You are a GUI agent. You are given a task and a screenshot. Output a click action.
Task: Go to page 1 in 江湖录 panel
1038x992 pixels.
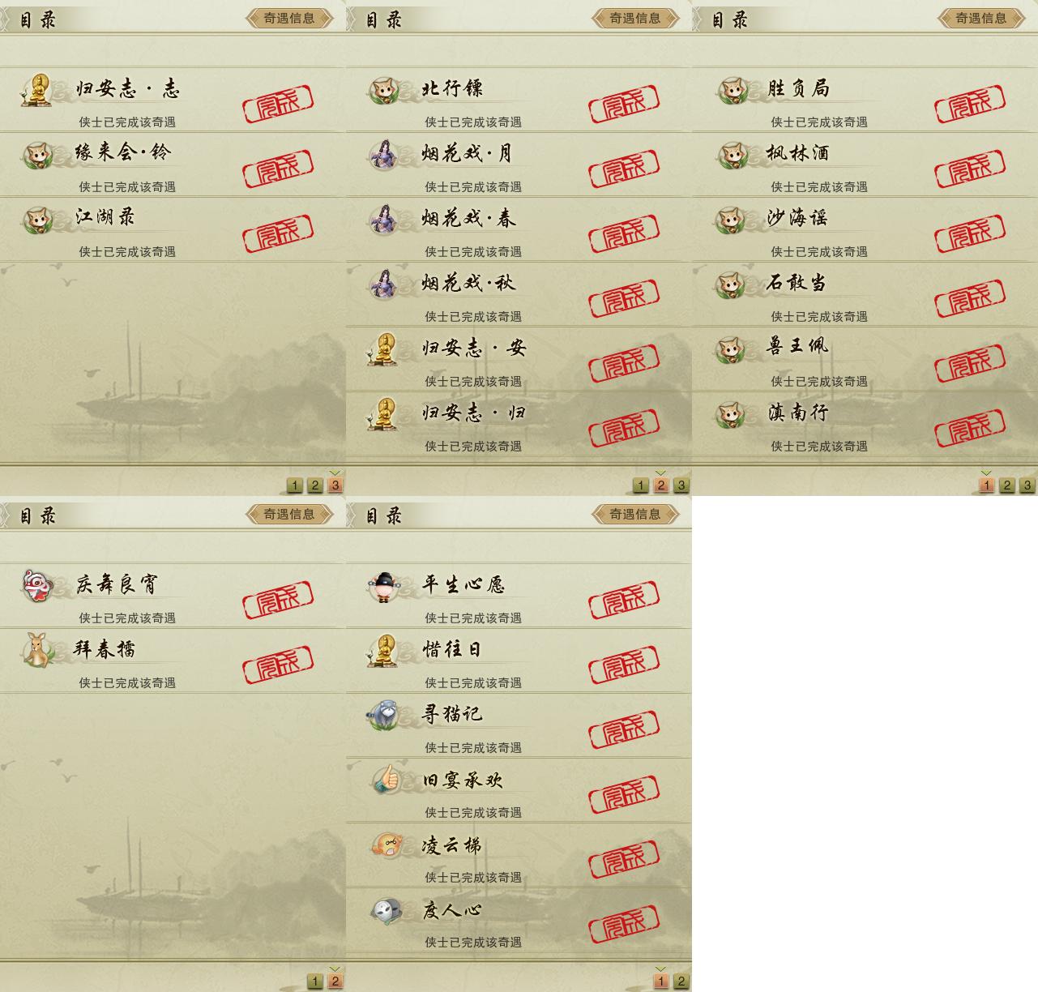point(295,485)
